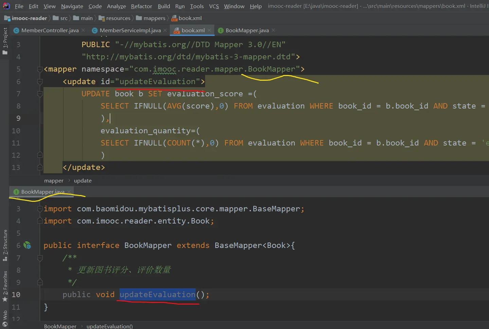Image resolution: width=489 pixels, height=329 pixels.
Task: Place cursor on updateEvaluation id in book.xml
Action: pos(157,82)
